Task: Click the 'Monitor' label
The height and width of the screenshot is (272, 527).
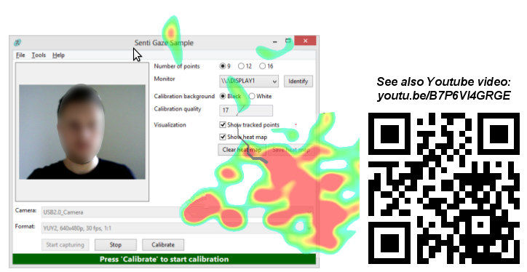Action: click(x=165, y=79)
